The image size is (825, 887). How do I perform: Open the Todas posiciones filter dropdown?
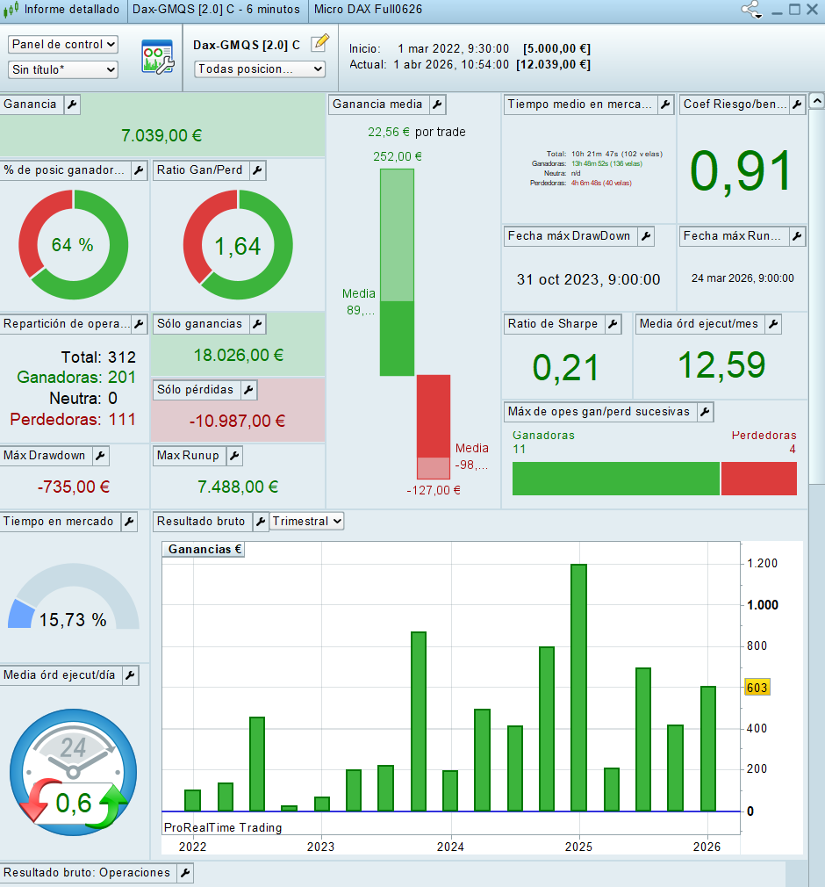pos(259,69)
